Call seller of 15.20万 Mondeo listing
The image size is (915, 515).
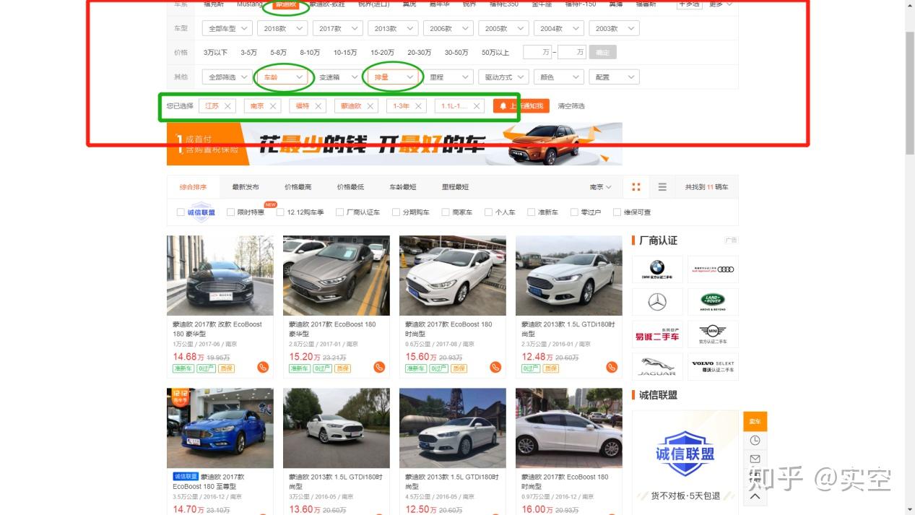tap(379, 367)
